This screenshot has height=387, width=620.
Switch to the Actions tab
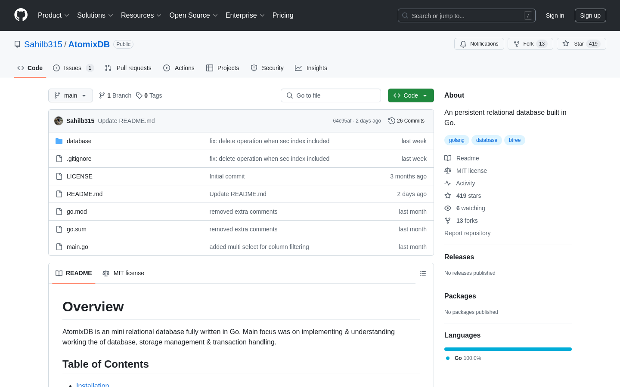(179, 68)
